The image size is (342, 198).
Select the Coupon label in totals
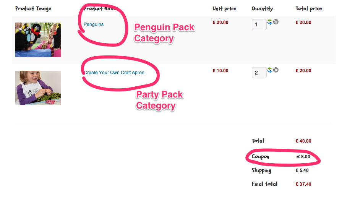point(260,157)
